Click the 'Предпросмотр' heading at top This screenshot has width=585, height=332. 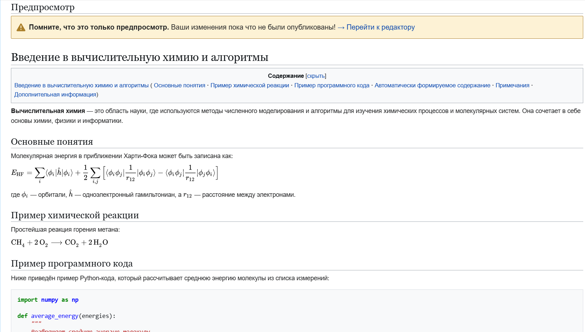pyautogui.click(x=43, y=7)
